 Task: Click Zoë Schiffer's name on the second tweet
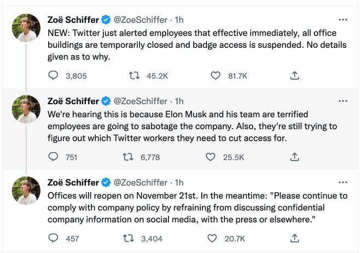pos(73,101)
